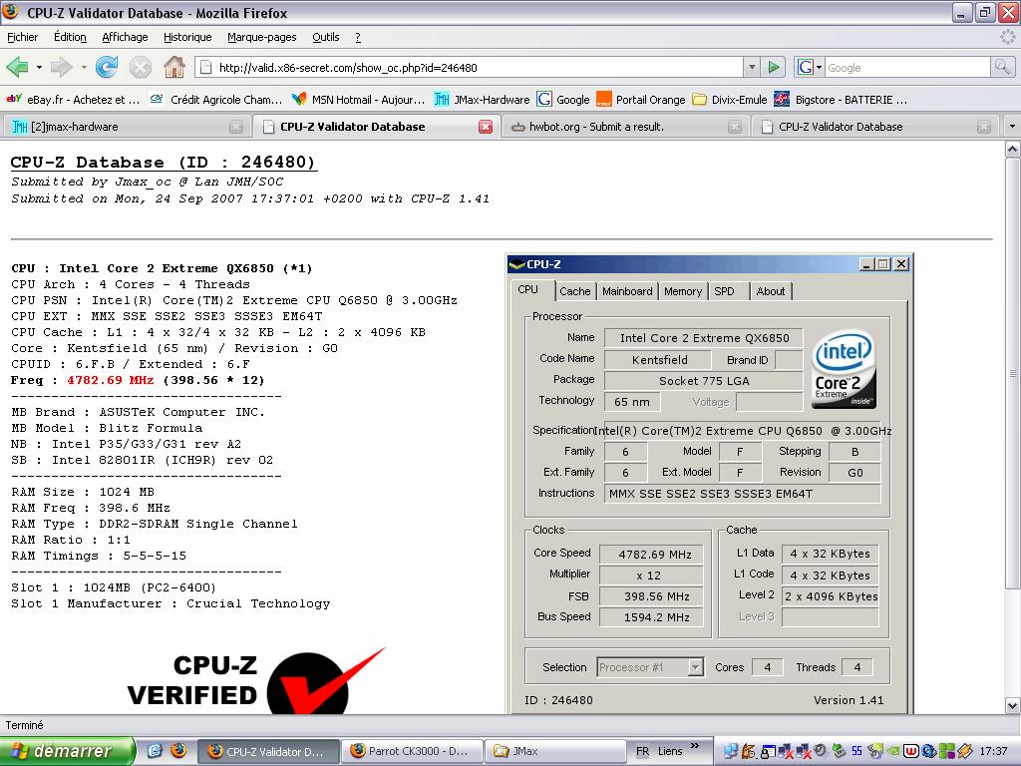Click the Google search box
The width and height of the screenshot is (1021, 766).
coord(906,67)
